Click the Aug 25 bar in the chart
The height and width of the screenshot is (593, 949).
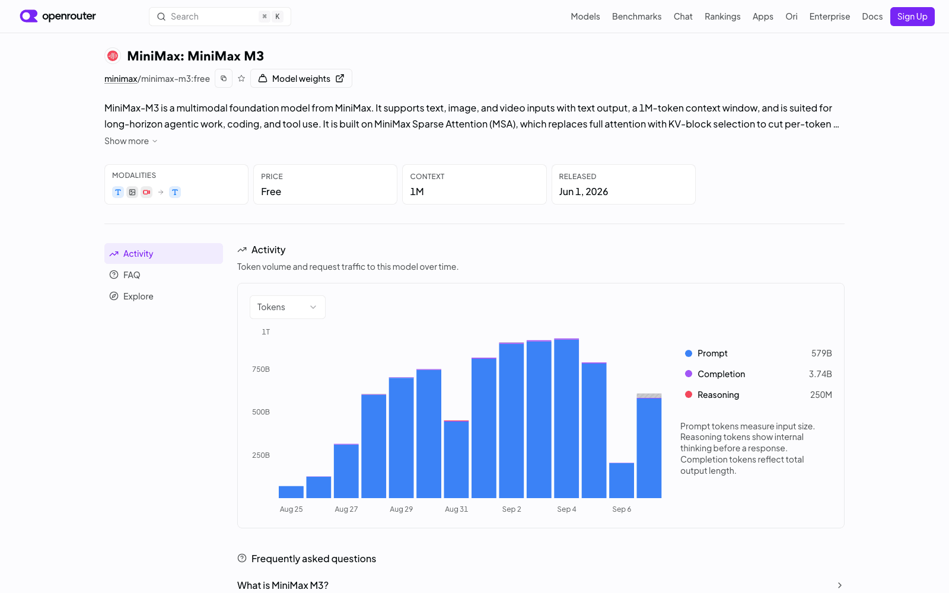coord(291,492)
